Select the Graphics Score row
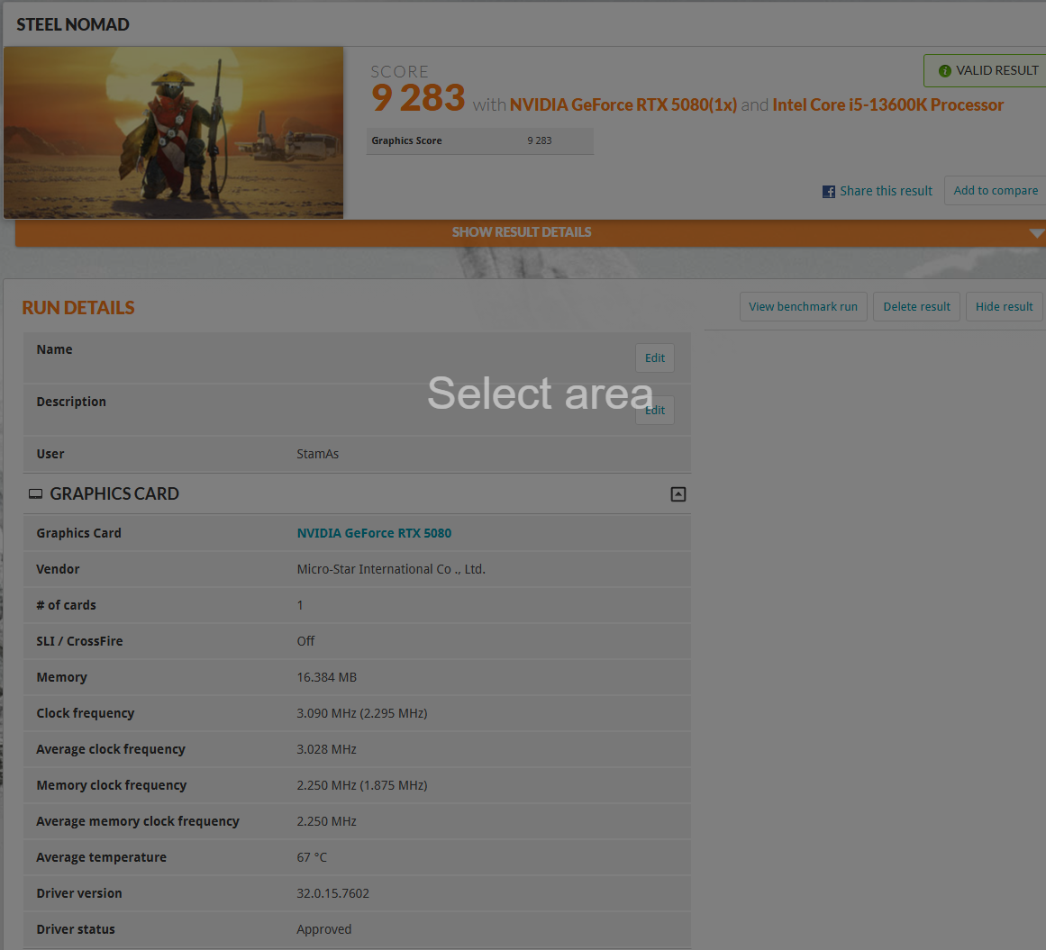Screen dimensions: 1046x950 pos(479,141)
